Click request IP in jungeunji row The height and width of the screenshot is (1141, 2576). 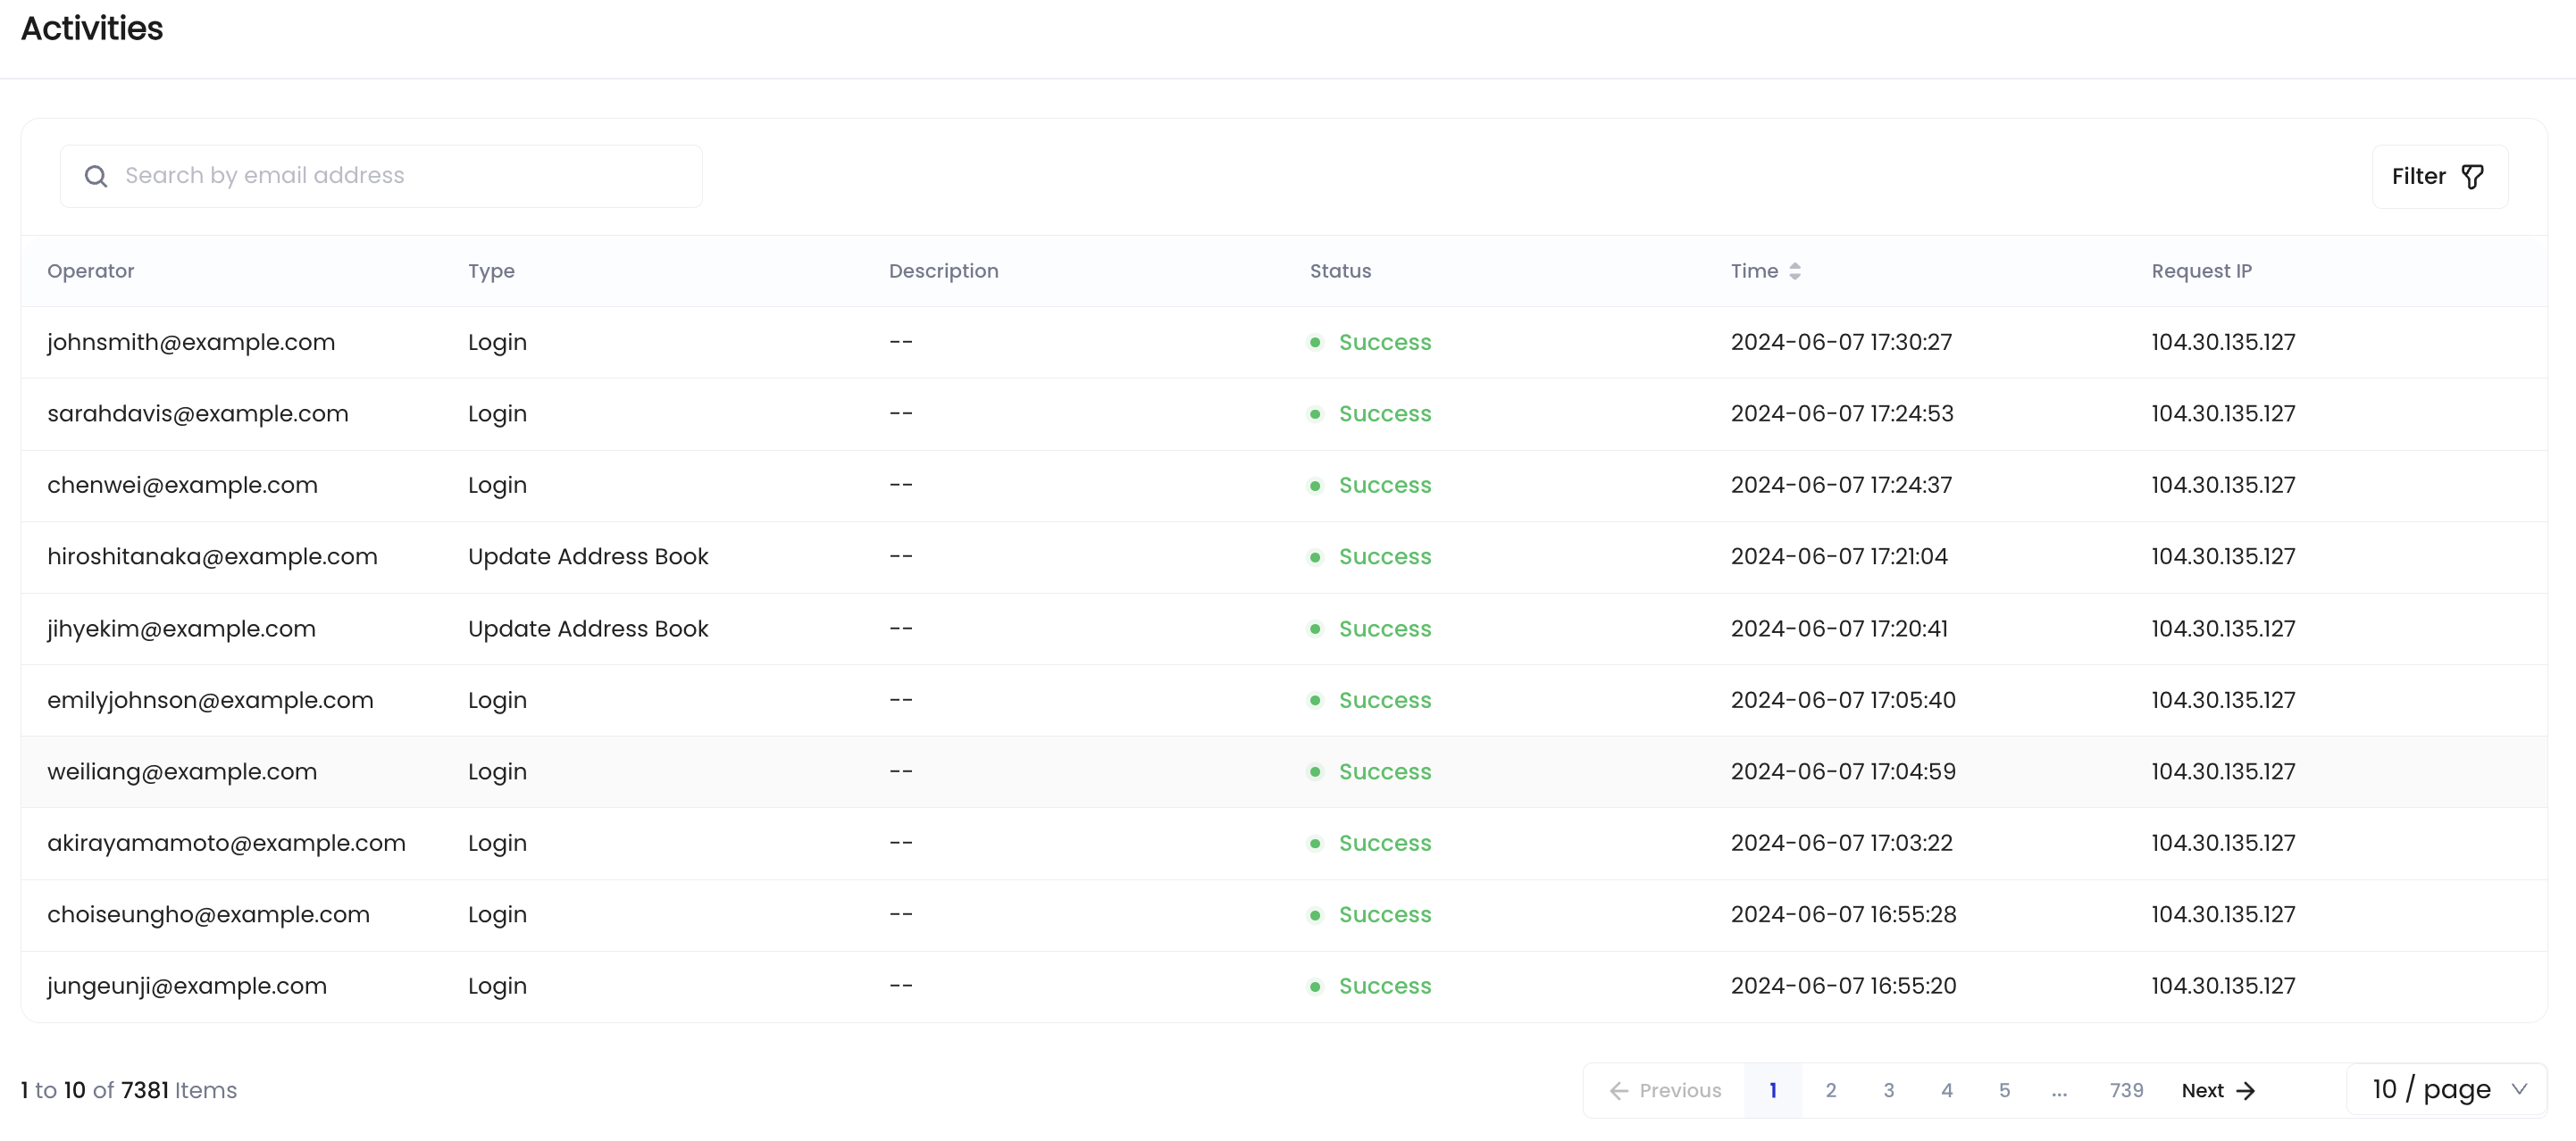[x=2223, y=987]
